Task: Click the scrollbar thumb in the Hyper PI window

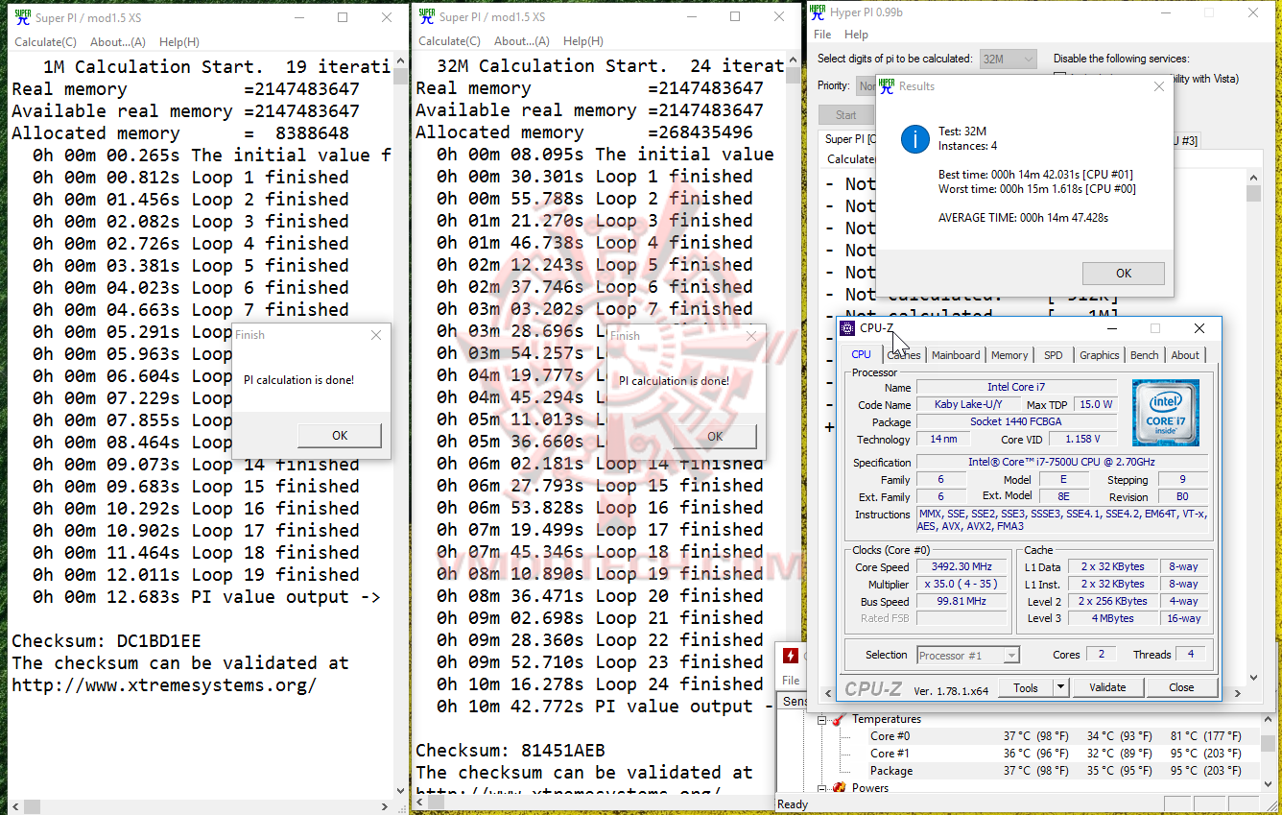Action: (x=1253, y=195)
